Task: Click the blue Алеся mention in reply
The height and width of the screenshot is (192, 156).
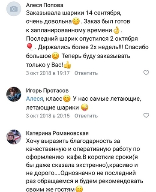Action: click(34, 99)
